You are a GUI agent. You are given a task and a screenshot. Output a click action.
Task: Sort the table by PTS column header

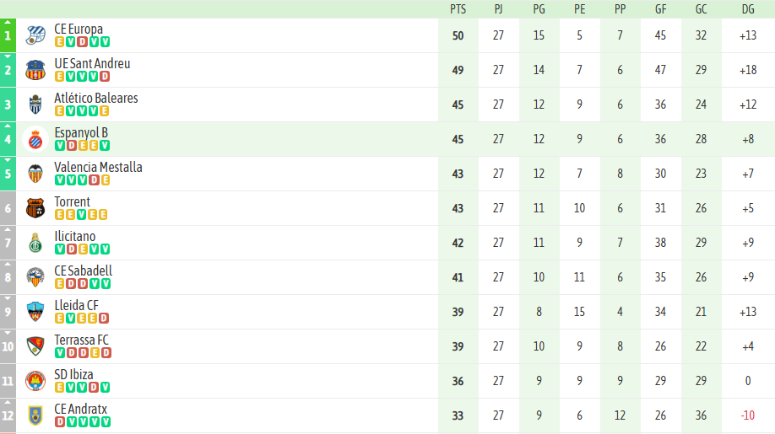pos(458,9)
